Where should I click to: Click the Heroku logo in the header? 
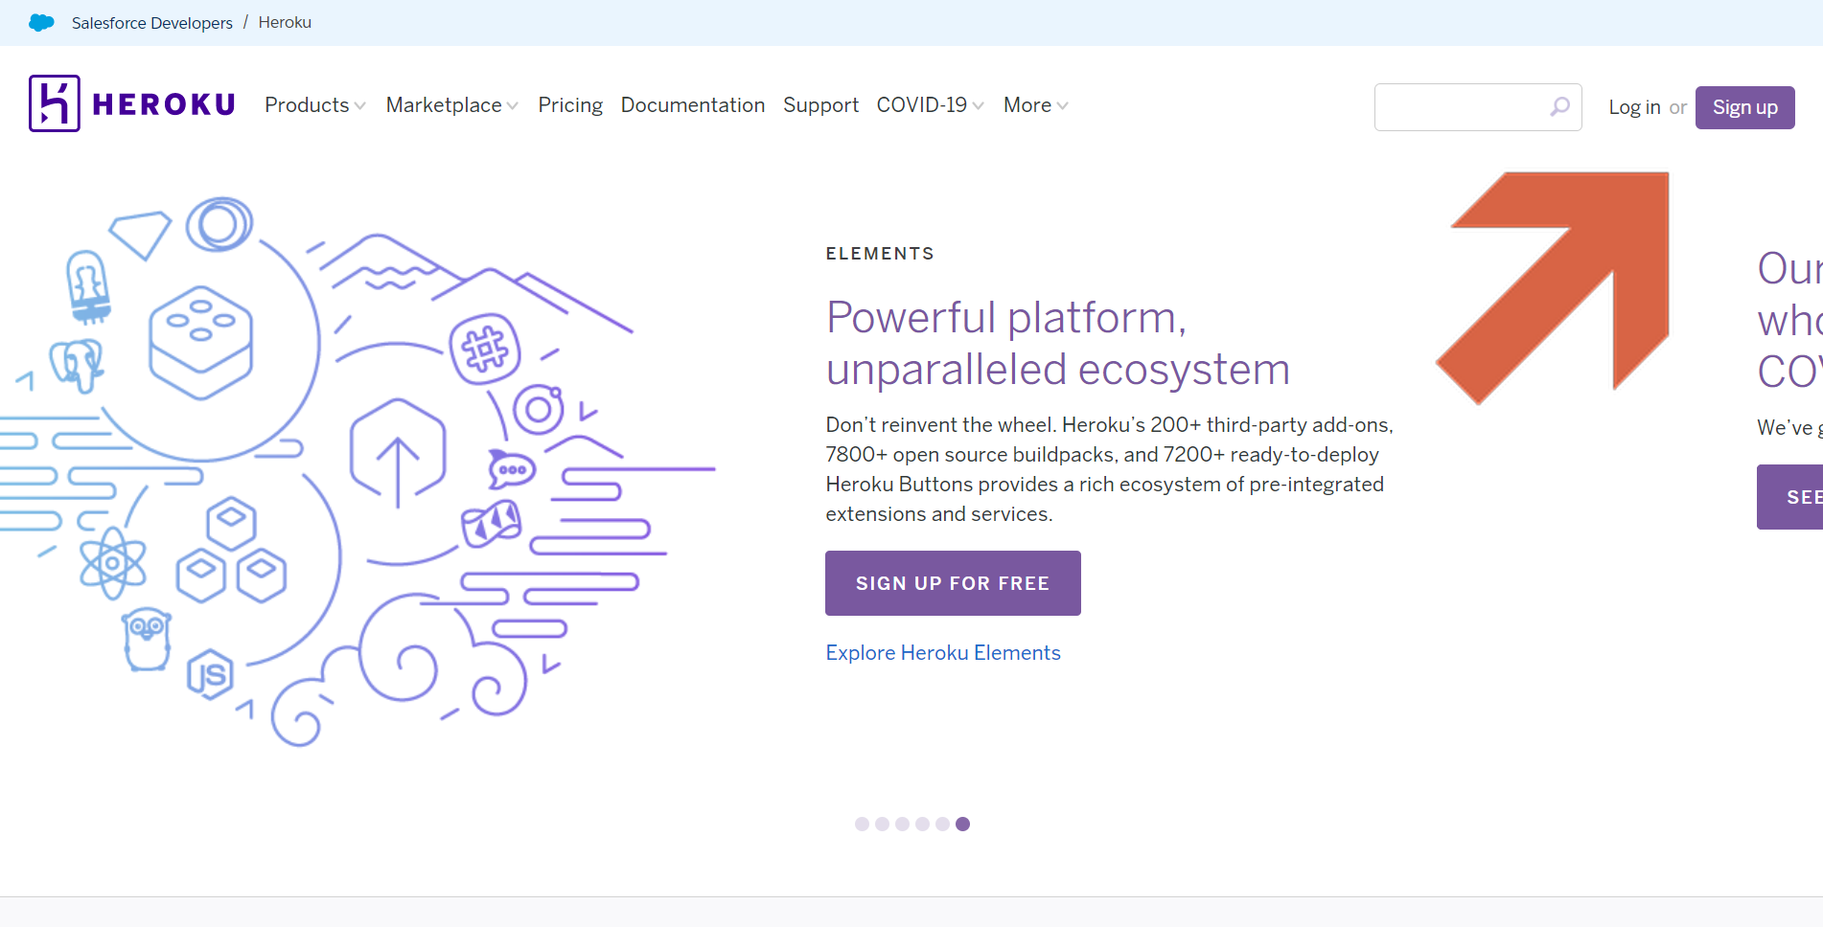[x=132, y=103]
